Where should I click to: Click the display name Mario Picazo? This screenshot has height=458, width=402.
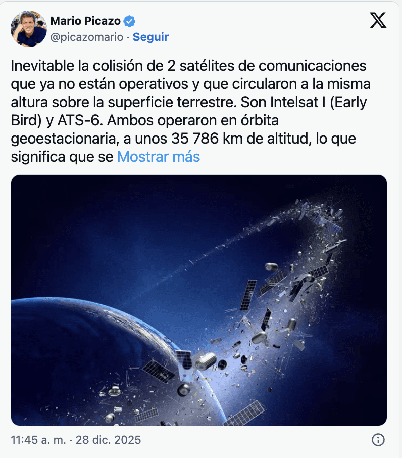coord(85,21)
